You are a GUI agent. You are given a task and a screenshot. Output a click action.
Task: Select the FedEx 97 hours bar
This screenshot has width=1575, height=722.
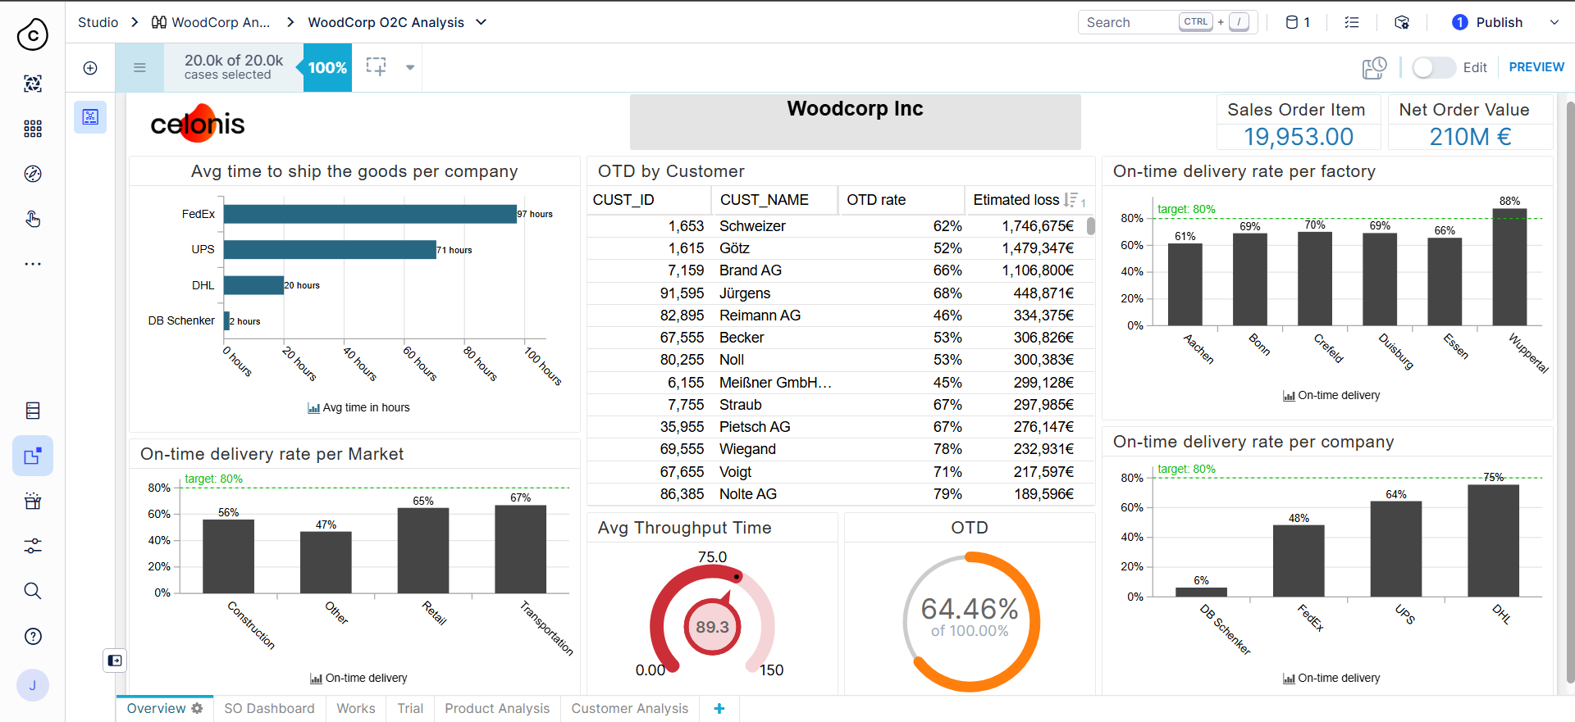[370, 214]
